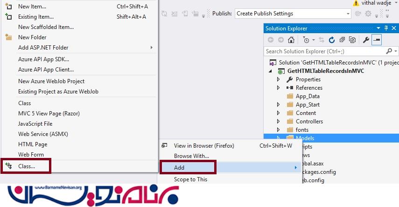Collapse the GetHTMLTableRecordsInMVC project node
This screenshot has width=399, height=207.
coord(270,71)
